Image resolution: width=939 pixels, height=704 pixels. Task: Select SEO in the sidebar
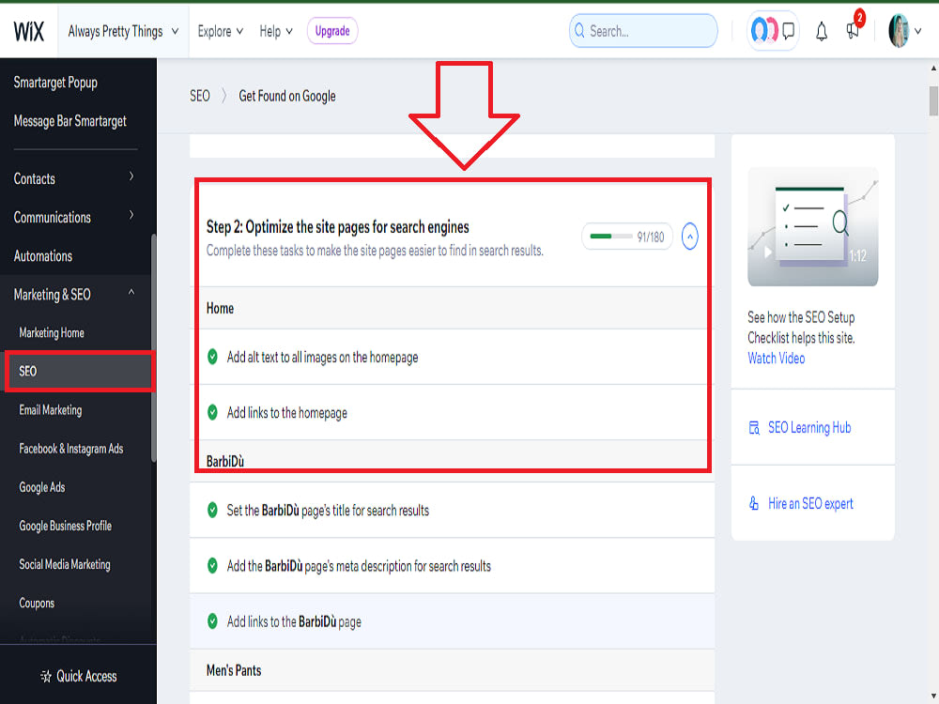click(79, 371)
